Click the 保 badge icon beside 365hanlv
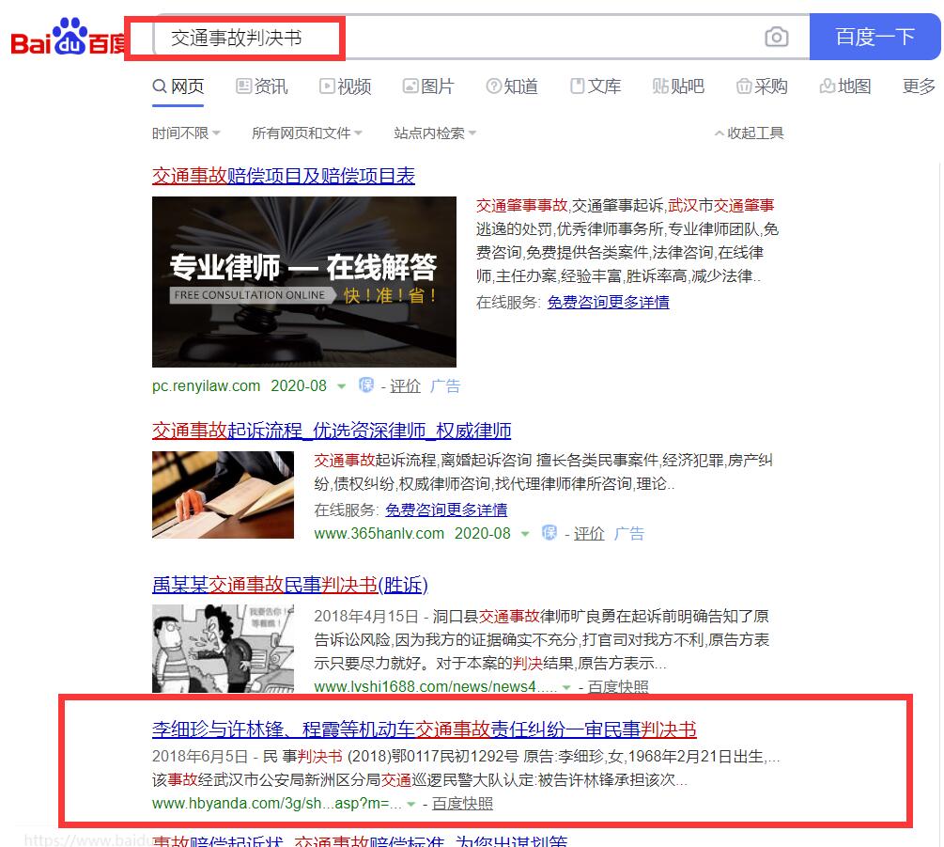Image resolution: width=944 pixels, height=847 pixels. pos(549,532)
